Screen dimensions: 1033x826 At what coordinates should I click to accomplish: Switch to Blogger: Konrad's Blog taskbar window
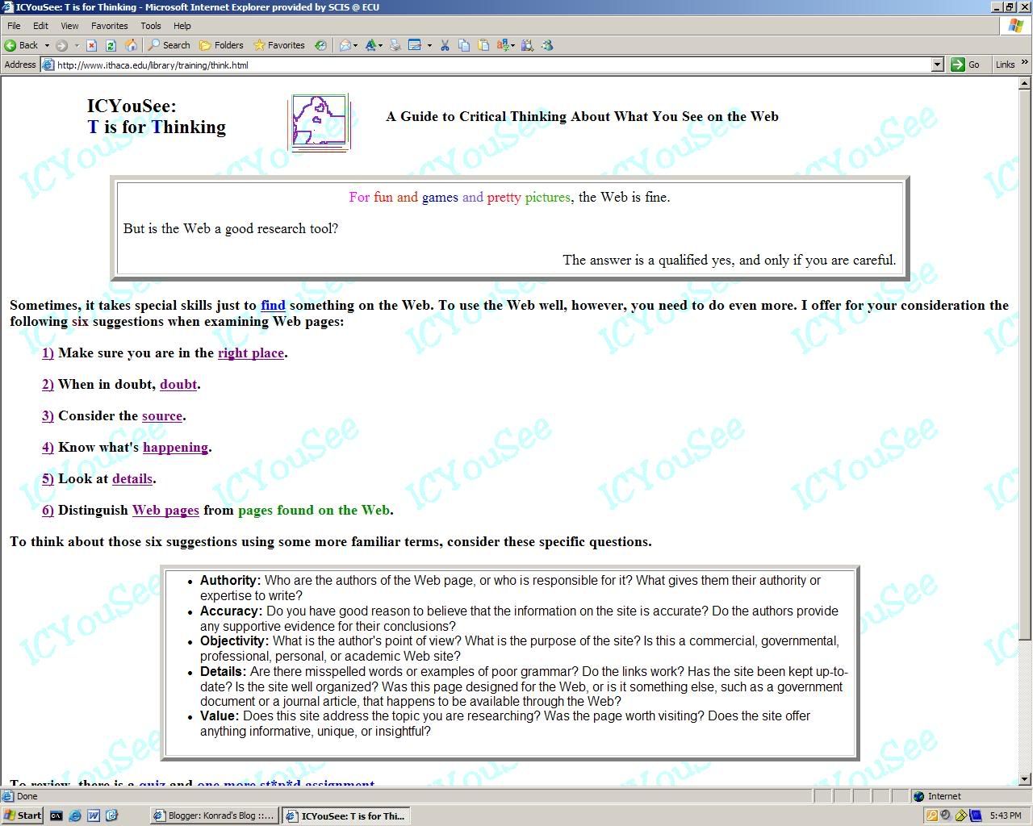214,816
